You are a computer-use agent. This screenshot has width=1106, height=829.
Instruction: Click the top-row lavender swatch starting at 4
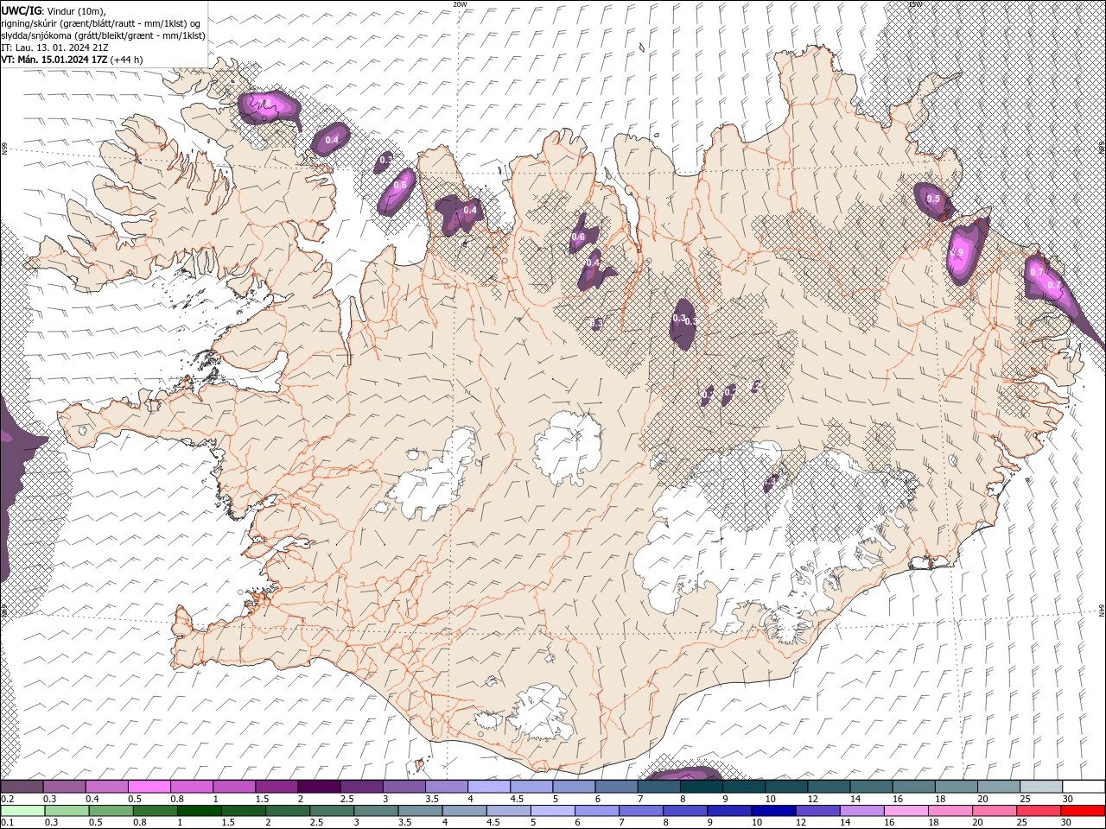click(488, 787)
